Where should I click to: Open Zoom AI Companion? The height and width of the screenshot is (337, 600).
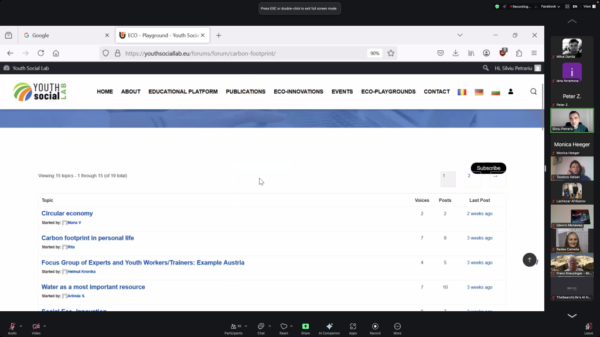[x=329, y=328]
